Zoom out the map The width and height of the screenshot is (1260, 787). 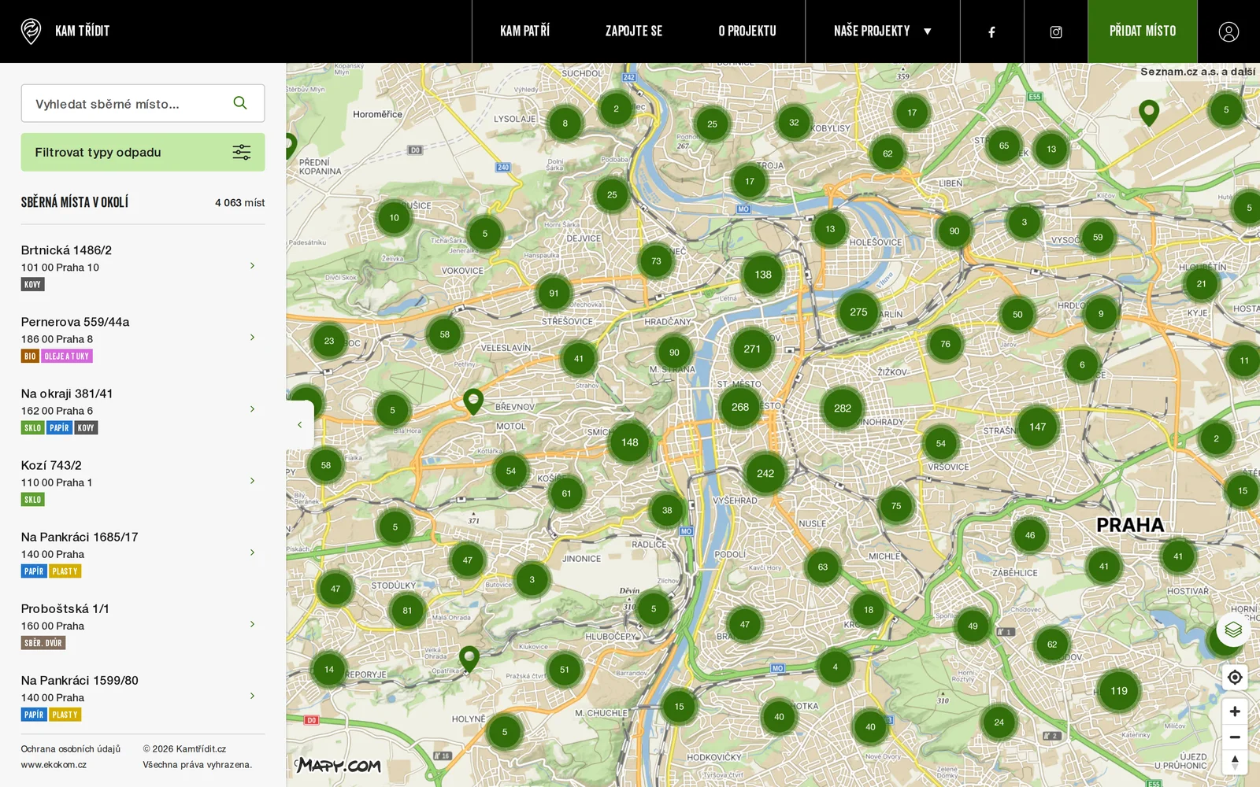pos(1235,737)
